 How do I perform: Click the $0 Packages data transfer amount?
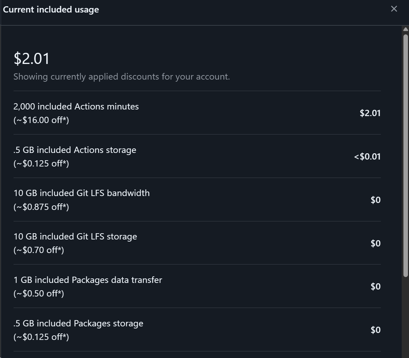pos(376,286)
